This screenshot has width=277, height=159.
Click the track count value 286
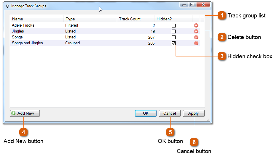(x=151, y=43)
